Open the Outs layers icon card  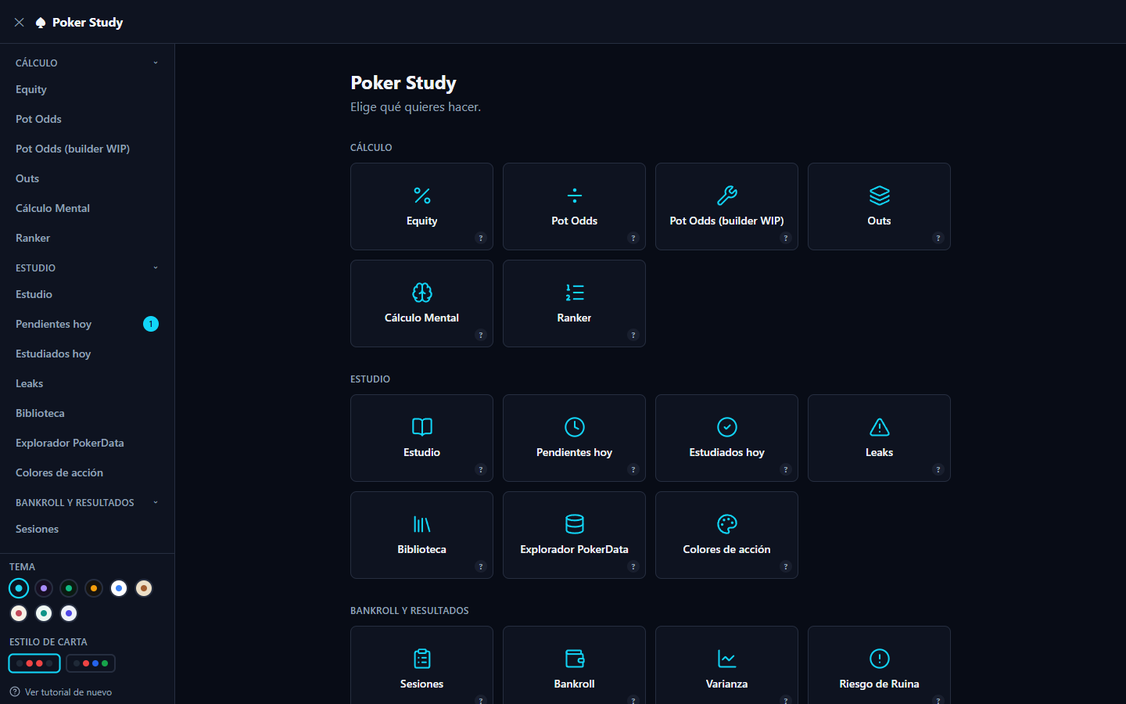pyautogui.click(x=879, y=207)
